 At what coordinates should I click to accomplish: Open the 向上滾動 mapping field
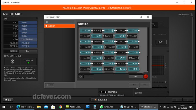28,43
